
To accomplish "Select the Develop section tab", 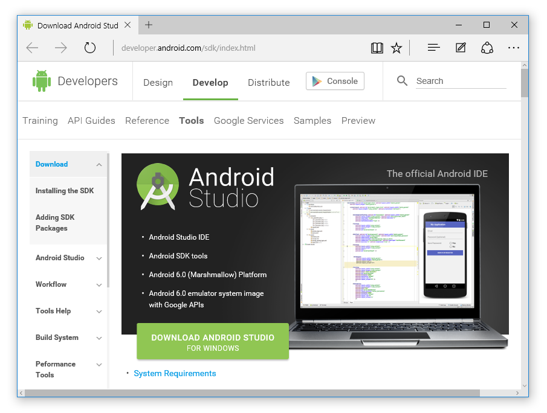I will pos(210,83).
